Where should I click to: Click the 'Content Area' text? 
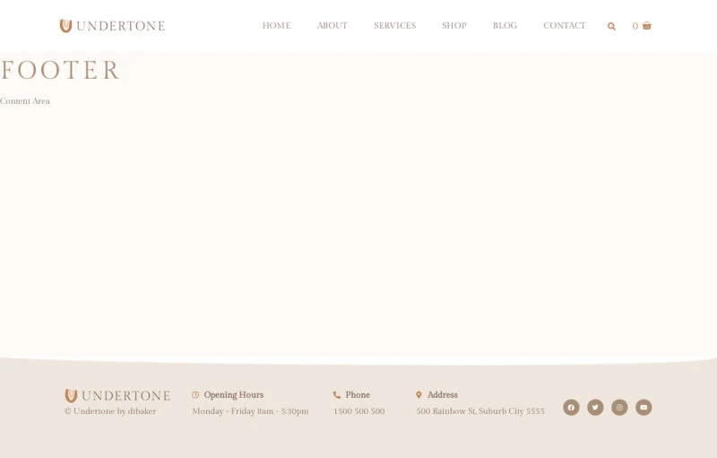click(x=25, y=101)
